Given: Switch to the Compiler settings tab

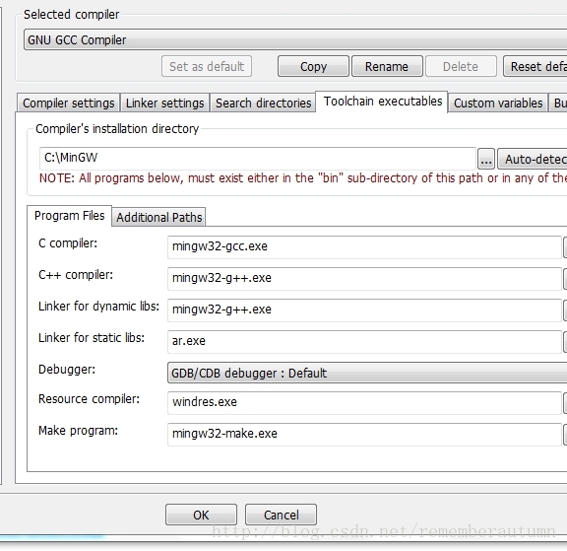Looking at the screenshot, I should click(68, 103).
